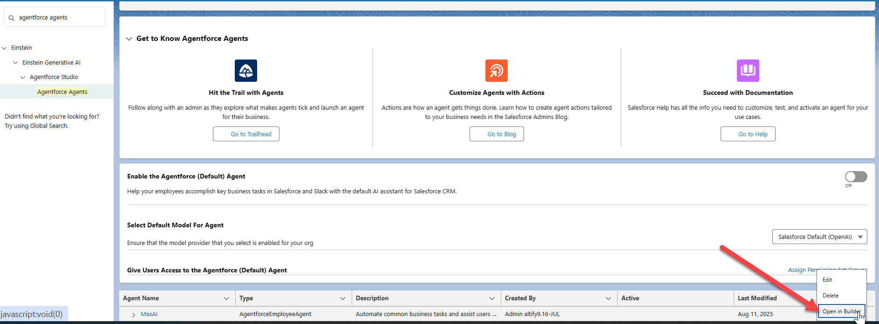The width and height of the screenshot is (879, 324).
Task: Click the orange Customize Agents actions icon
Action: pyautogui.click(x=497, y=71)
